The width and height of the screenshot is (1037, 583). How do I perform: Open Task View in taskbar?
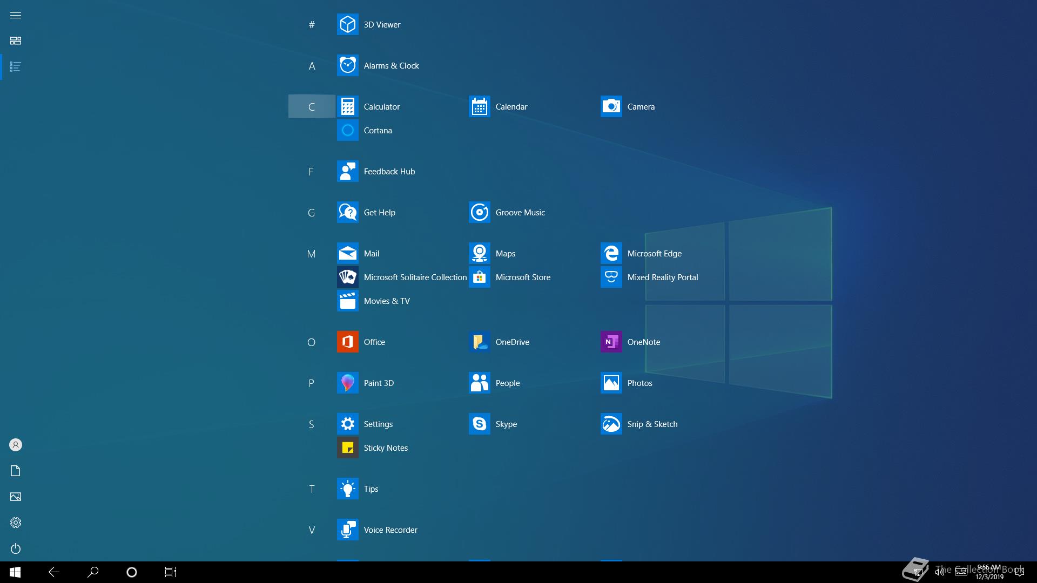point(171,572)
